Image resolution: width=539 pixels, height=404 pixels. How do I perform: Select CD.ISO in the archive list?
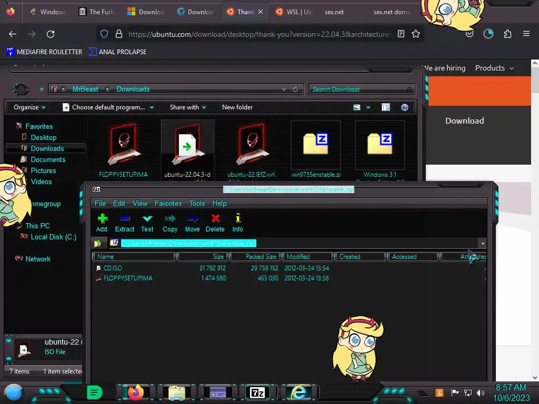tap(113, 268)
